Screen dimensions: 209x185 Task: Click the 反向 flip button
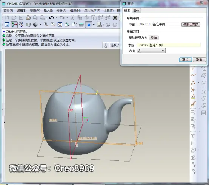coord(154,38)
